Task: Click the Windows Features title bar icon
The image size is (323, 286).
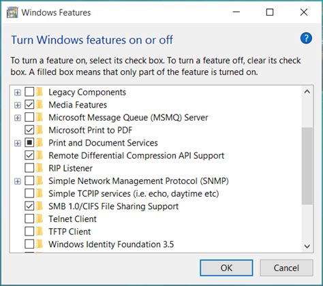Action: [x=12, y=12]
